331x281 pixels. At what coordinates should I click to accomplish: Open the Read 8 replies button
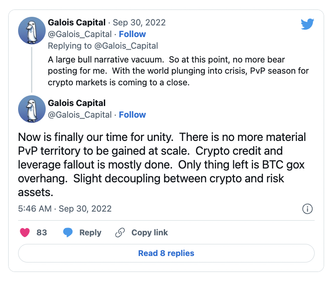tap(166, 253)
